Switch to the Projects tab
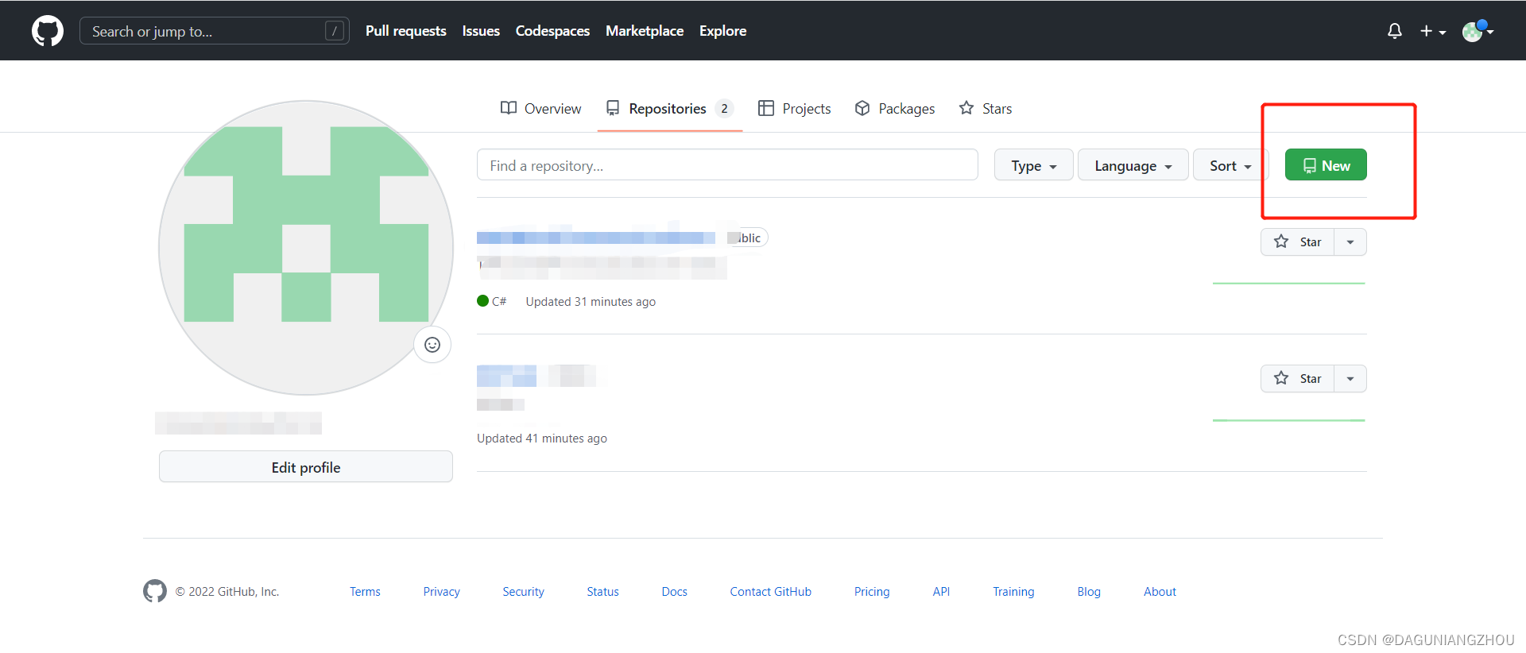The image size is (1526, 653). [794, 109]
